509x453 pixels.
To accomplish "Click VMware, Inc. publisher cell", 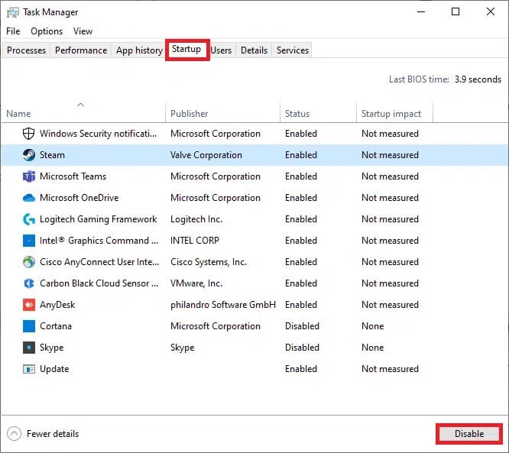I will (196, 283).
